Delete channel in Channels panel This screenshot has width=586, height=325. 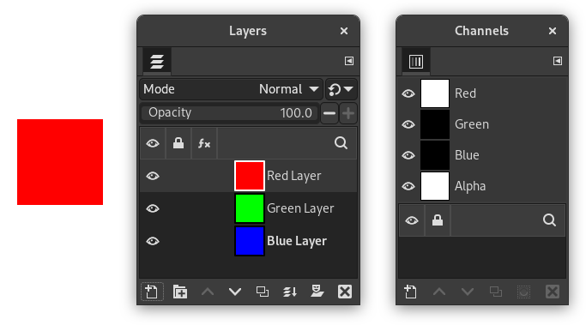[x=553, y=292]
